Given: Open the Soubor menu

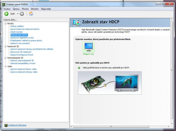Looking at the screenshot, I should click(x=7, y=9).
